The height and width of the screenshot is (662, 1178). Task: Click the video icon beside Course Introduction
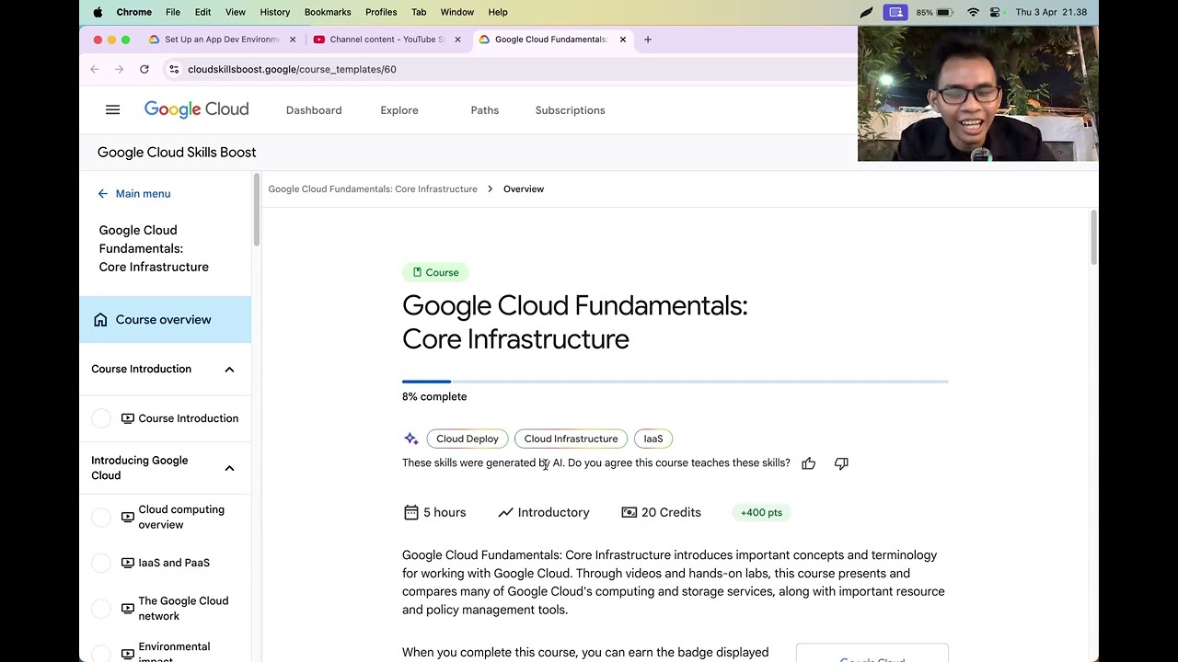coord(128,418)
